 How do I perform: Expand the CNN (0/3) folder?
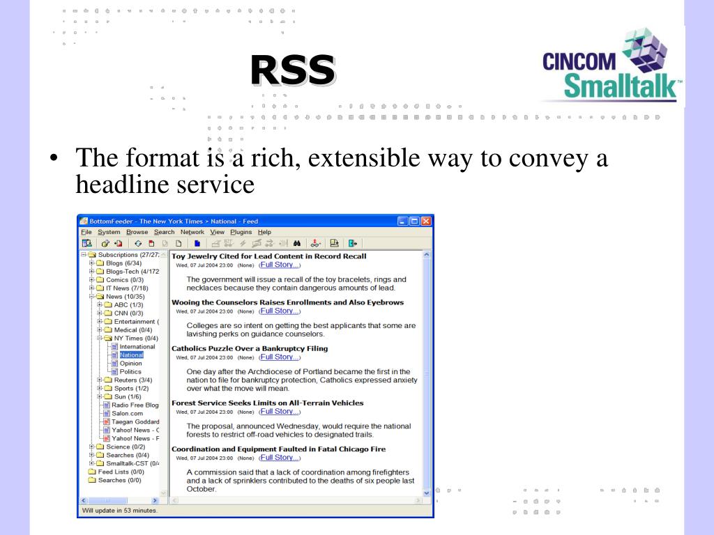[x=99, y=313]
